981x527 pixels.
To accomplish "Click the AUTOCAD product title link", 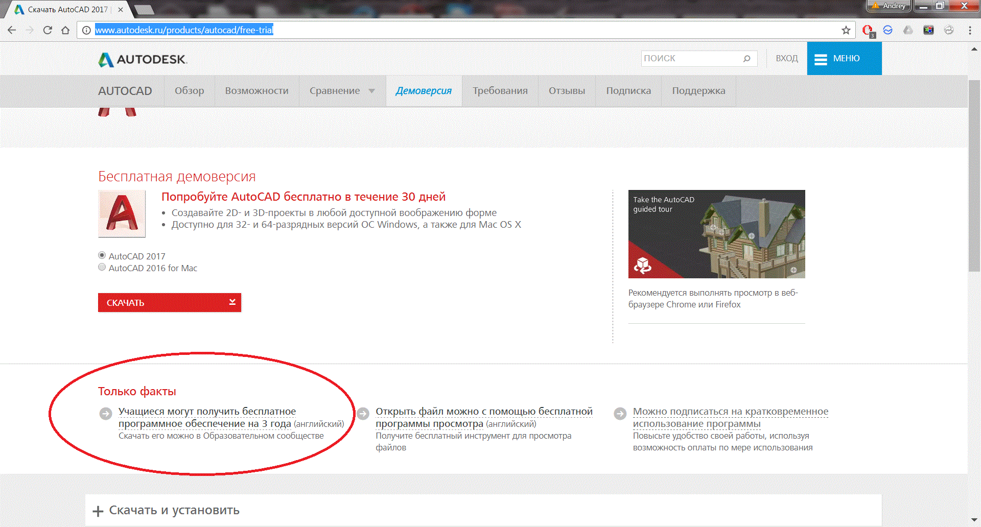I will (x=125, y=91).
